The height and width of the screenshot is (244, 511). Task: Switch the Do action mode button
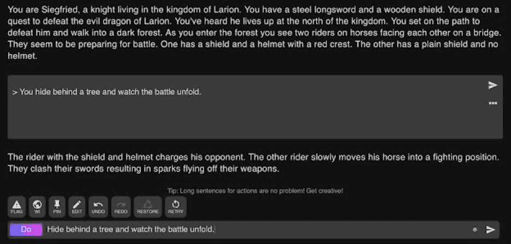pos(26,230)
